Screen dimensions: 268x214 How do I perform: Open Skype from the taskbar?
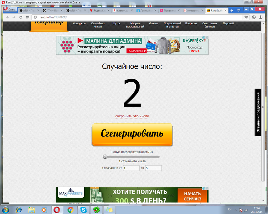click(83, 209)
